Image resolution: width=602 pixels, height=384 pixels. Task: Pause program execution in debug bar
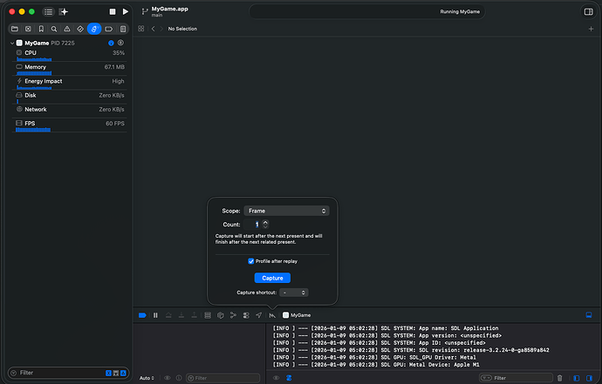click(x=155, y=314)
